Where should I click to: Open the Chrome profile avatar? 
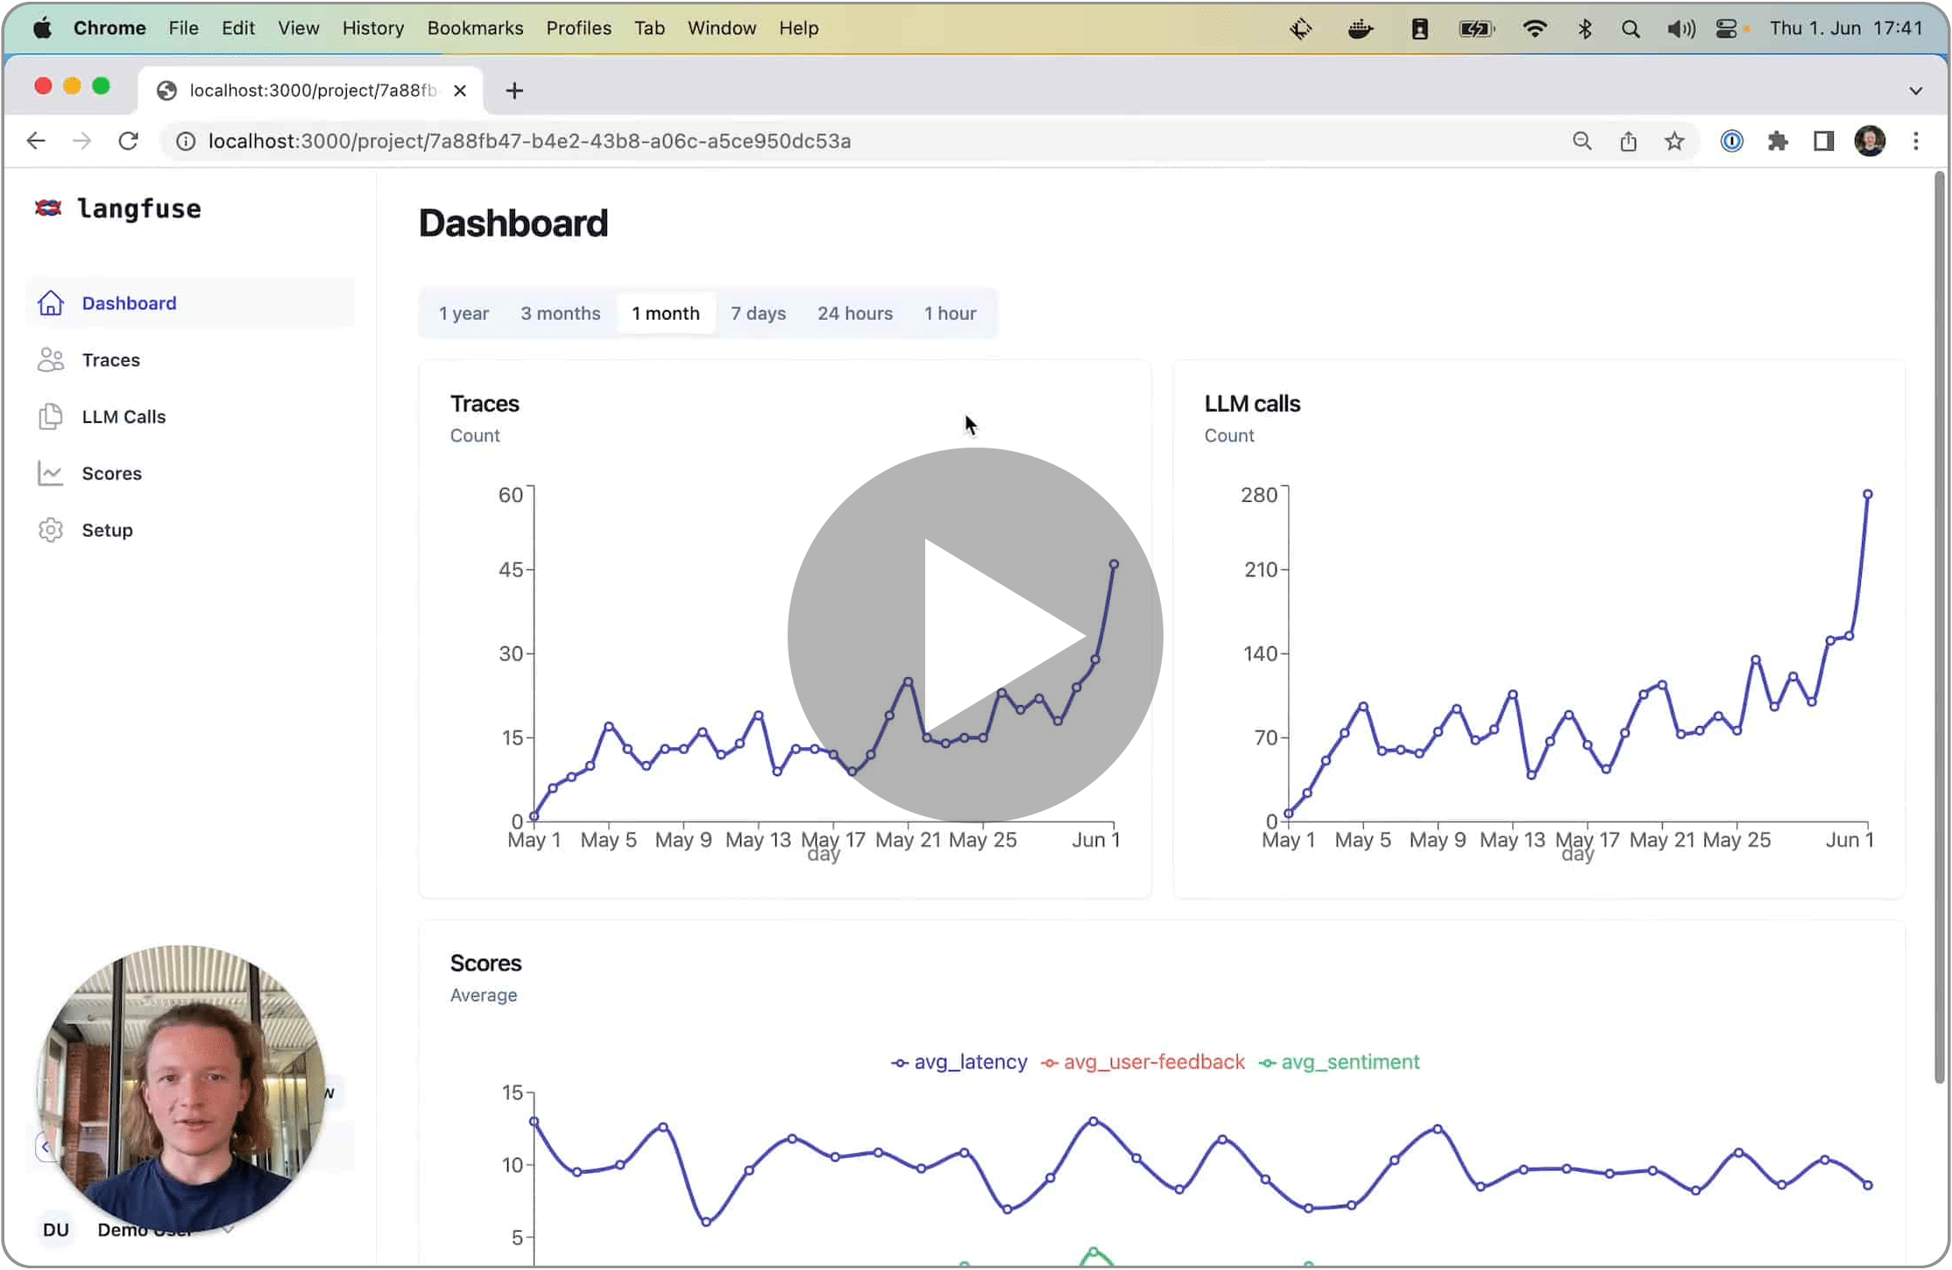(x=1870, y=141)
